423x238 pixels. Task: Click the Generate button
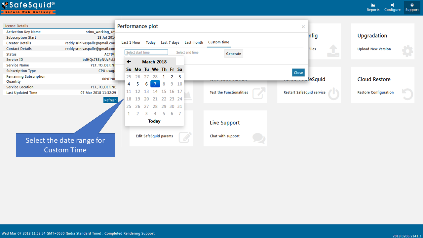coord(234,54)
